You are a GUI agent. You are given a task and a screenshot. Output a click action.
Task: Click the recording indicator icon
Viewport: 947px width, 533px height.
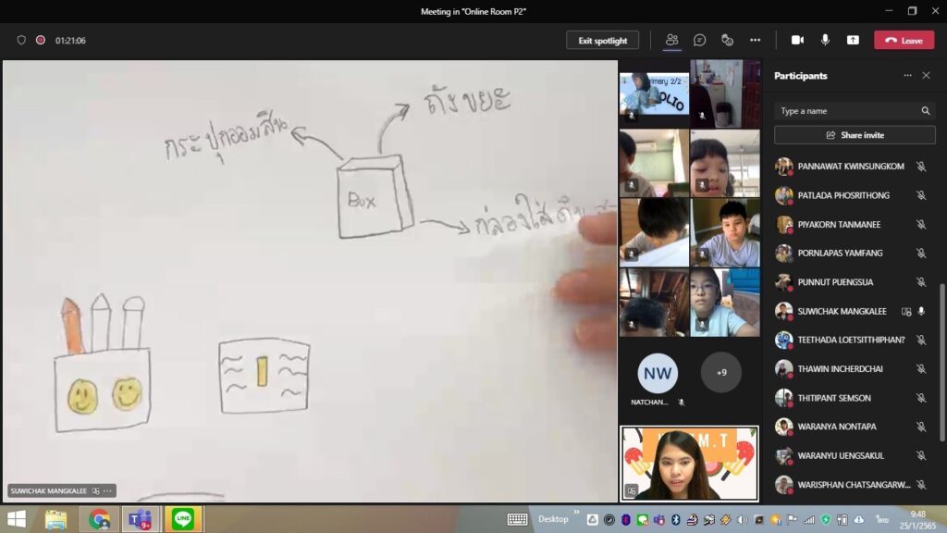pyautogui.click(x=41, y=40)
